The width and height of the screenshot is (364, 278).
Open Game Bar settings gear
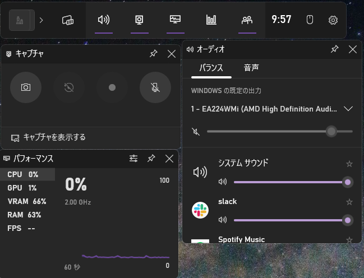333,20
